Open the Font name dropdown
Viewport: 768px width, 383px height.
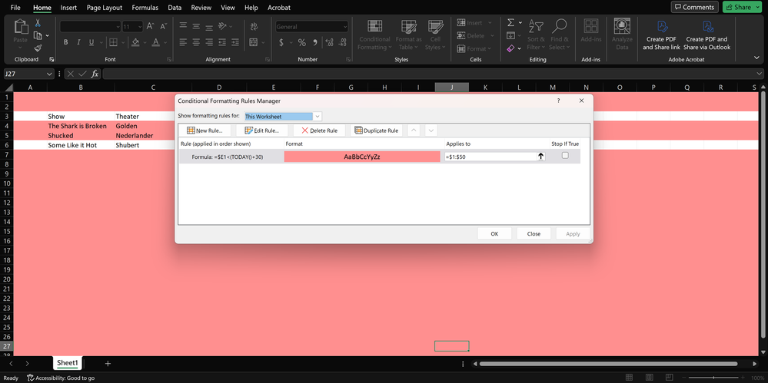coord(118,26)
